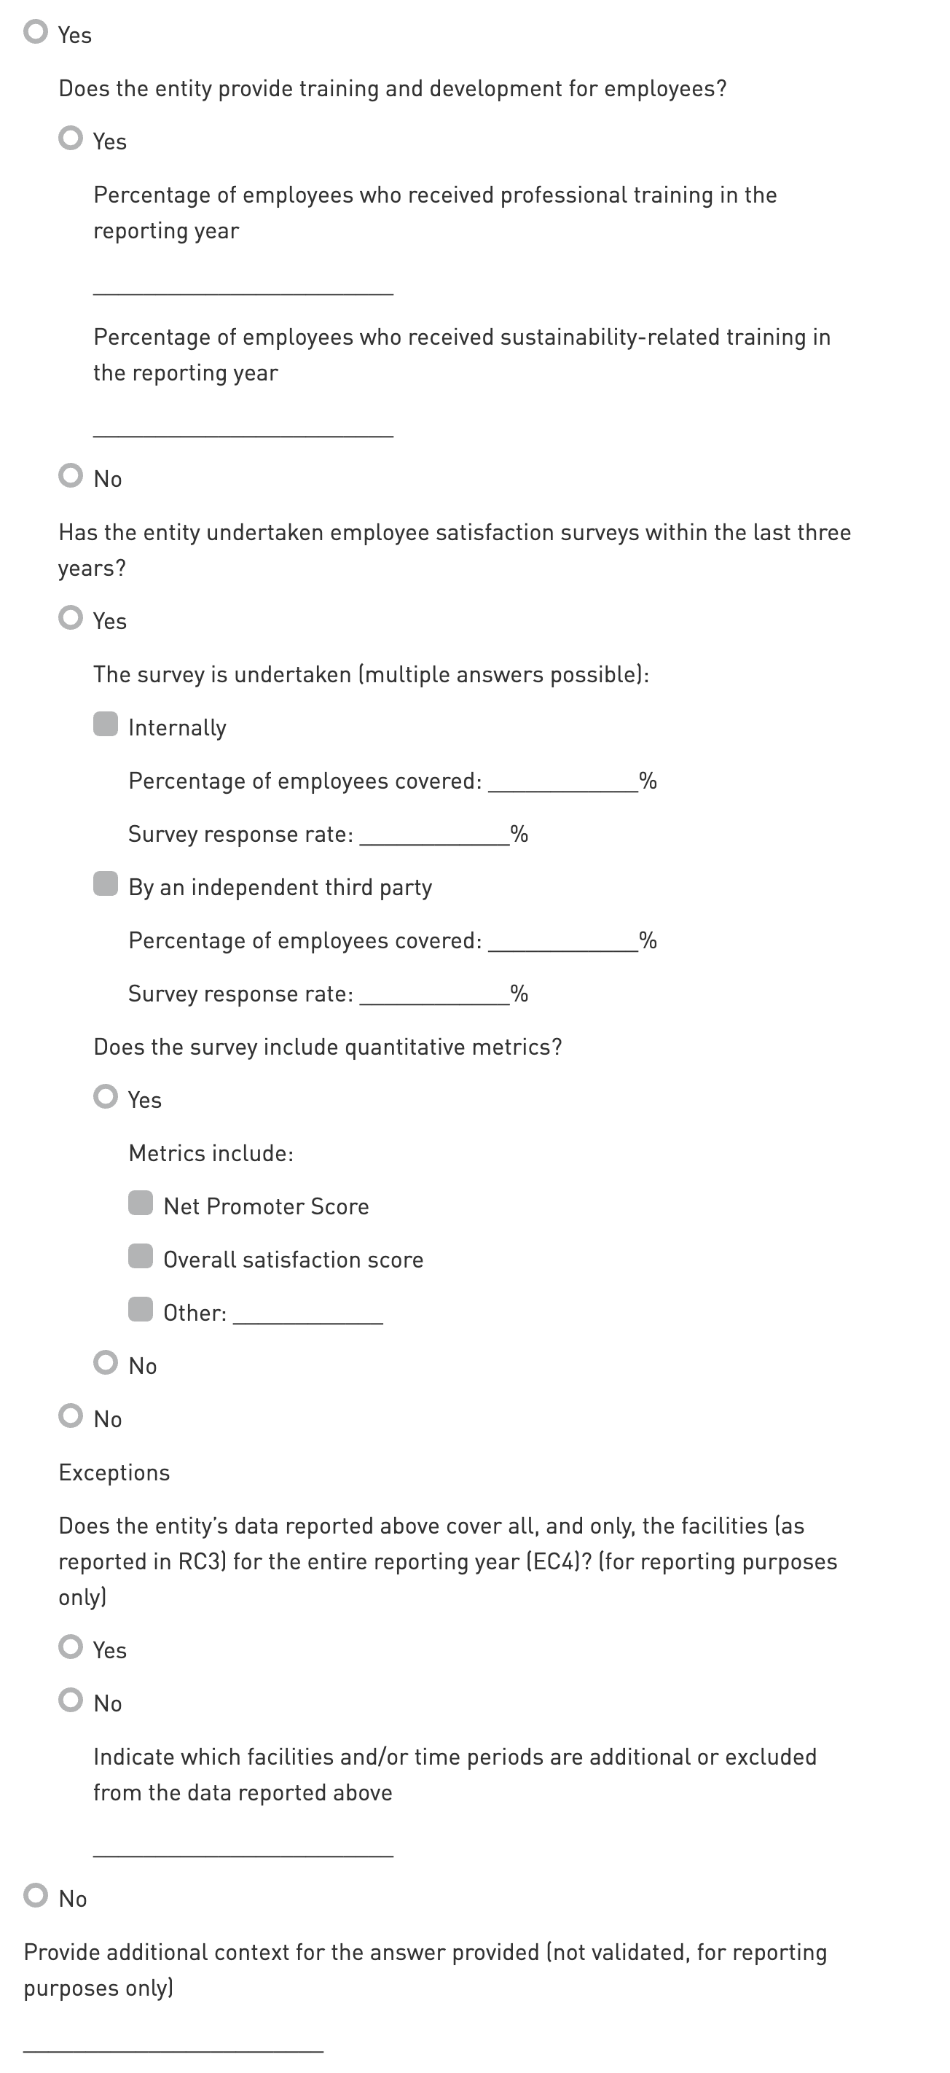
Task: Select the top-level Yes radio button
Action: tap(36, 32)
